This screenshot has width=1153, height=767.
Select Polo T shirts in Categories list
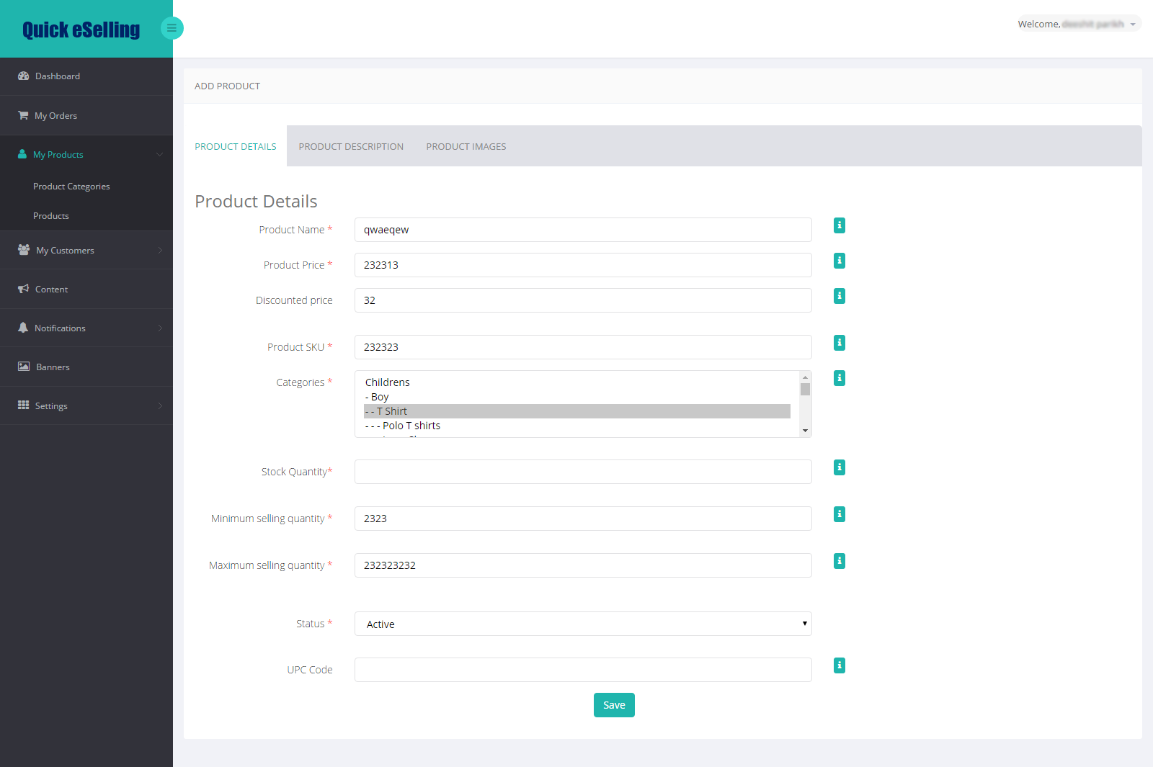pyautogui.click(x=577, y=426)
